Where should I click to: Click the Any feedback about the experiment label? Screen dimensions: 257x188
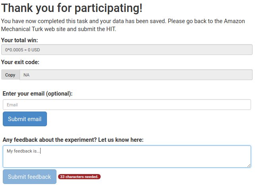pyautogui.click(x=73, y=140)
